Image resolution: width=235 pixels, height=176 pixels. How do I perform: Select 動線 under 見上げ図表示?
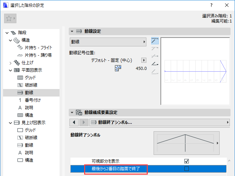(x=29, y=145)
